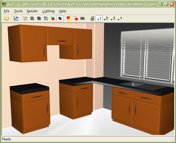Select hidden-line wireframe cube icon

click(39, 19)
